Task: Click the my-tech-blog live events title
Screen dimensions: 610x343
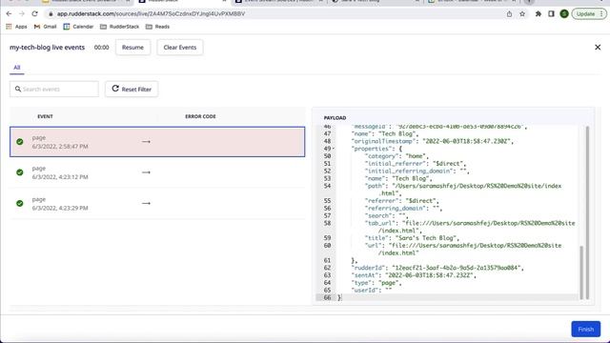Action: pyautogui.click(x=47, y=47)
